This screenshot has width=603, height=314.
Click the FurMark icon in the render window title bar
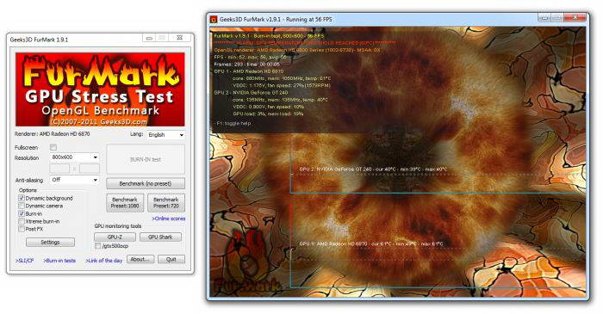coord(214,19)
